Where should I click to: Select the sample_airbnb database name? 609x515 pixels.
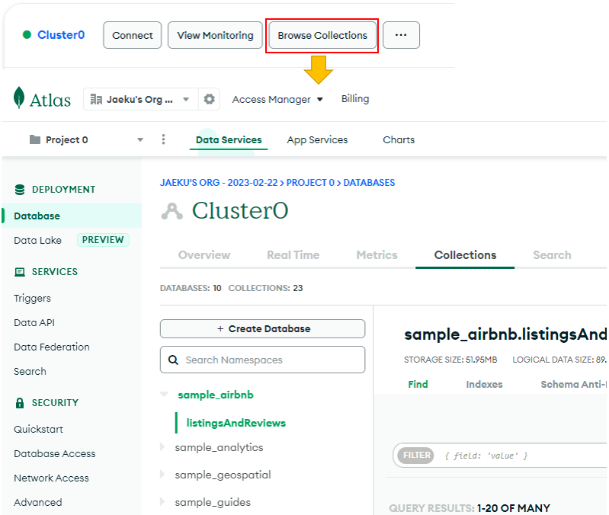pyautogui.click(x=216, y=395)
